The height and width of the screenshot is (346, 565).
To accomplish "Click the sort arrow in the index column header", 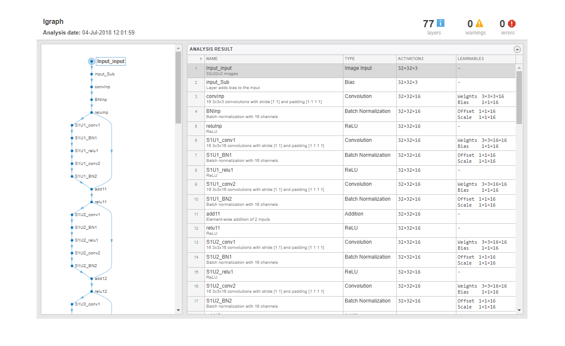I will coord(201,59).
